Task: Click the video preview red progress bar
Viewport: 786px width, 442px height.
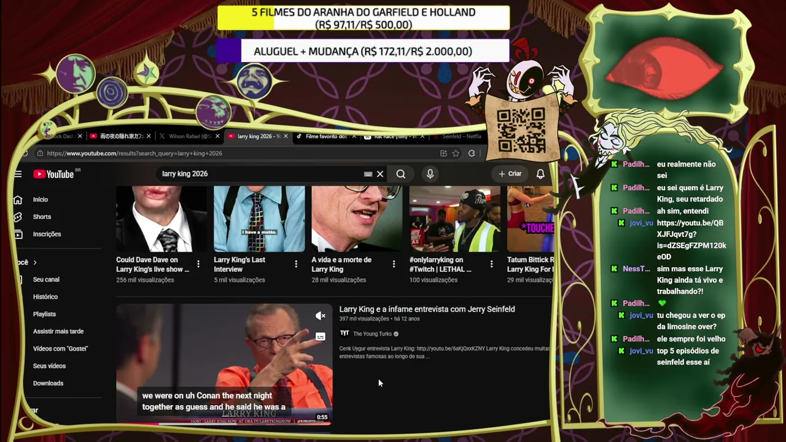Action: coord(138,423)
